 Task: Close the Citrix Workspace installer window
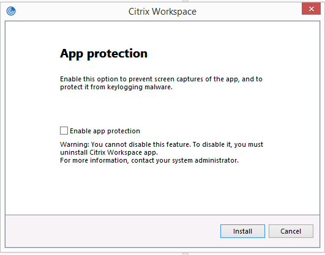tap(311, 9)
